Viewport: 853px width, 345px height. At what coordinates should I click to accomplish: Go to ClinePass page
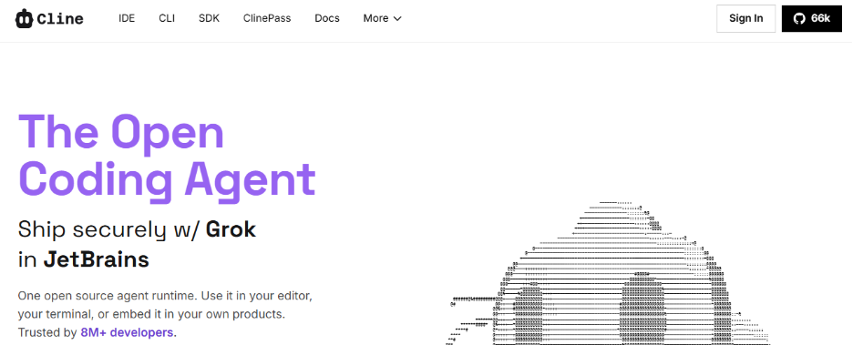[267, 18]
